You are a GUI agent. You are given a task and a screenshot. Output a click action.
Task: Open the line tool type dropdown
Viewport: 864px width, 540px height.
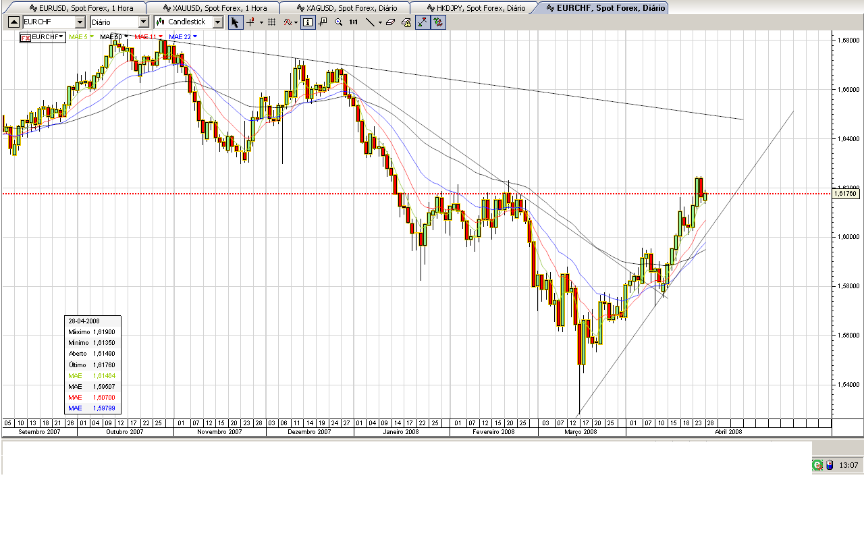380,22
